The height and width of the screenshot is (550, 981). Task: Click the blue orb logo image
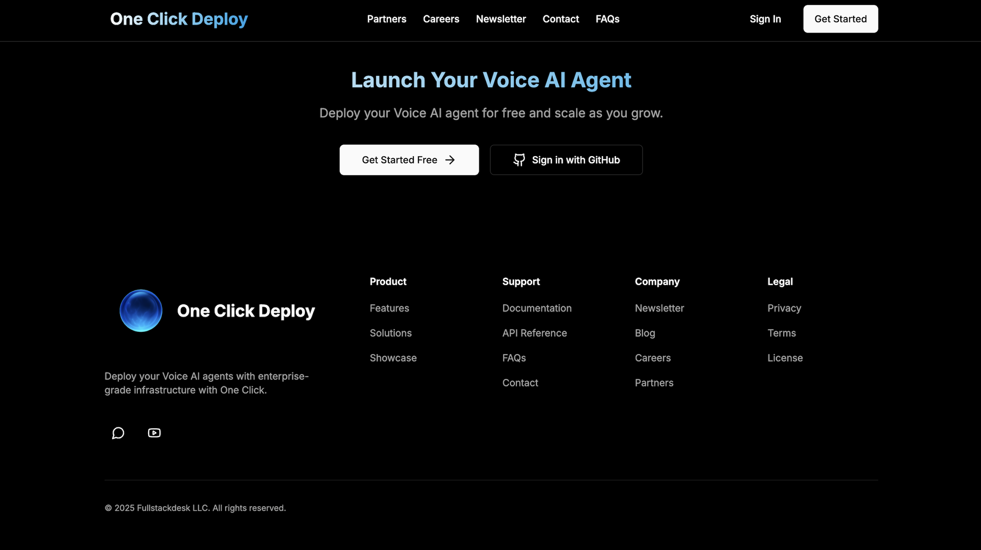click(141, 311)
